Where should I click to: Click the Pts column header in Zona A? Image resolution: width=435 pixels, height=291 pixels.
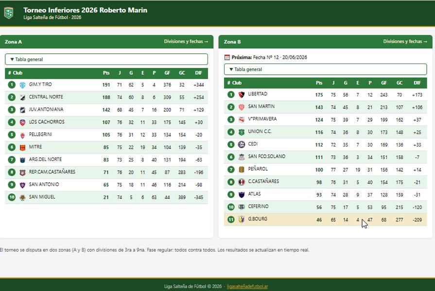click(106, 73)
